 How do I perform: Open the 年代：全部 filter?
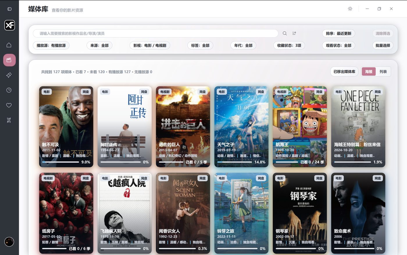243,46
